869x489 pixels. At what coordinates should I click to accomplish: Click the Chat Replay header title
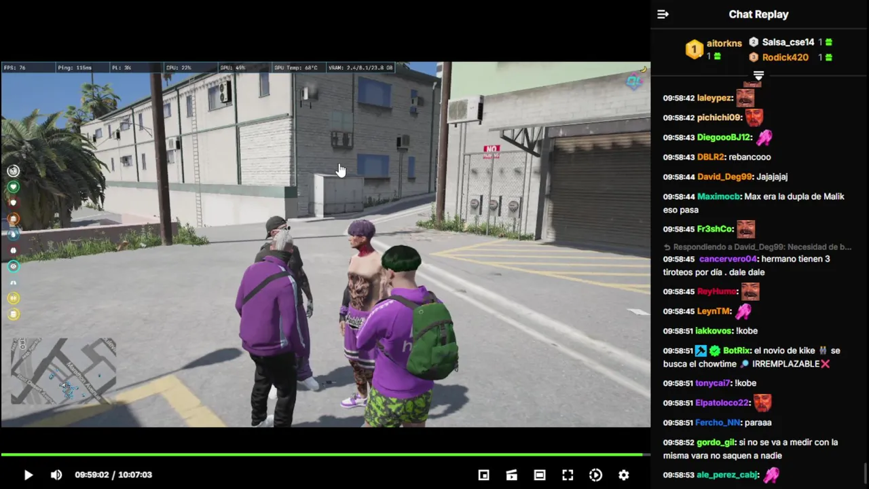(758, 14)
